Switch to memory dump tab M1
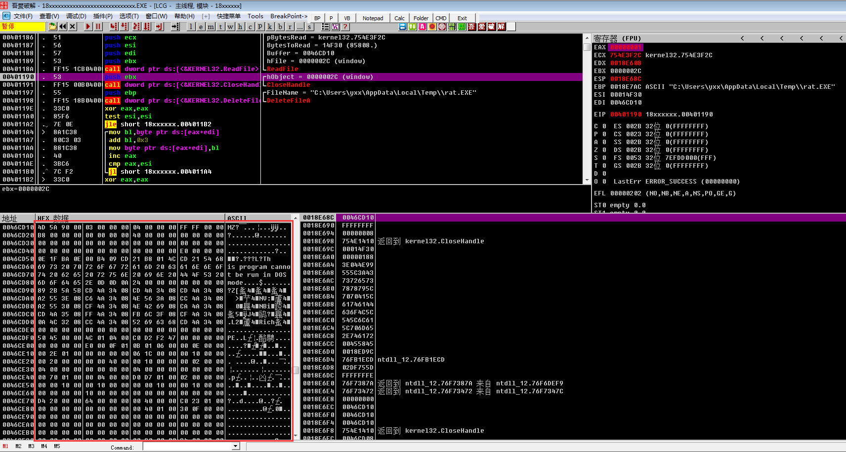 coord(5,446)
